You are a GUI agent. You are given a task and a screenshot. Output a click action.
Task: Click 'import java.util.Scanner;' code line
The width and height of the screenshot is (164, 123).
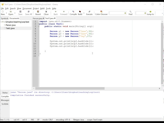55,21
